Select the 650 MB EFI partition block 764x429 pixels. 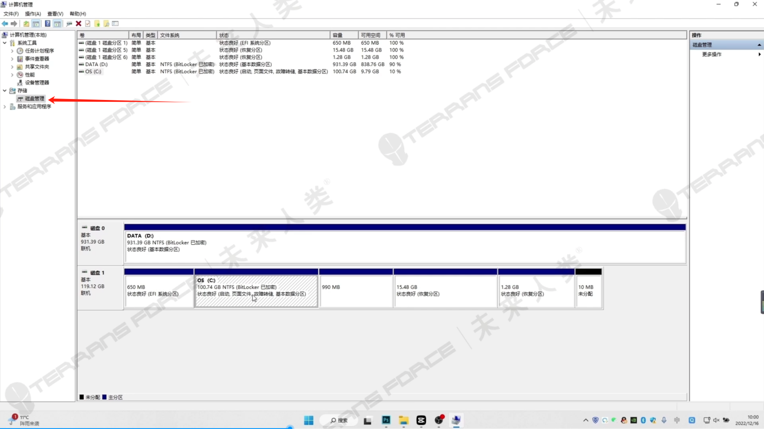click(x=159, y=288)
